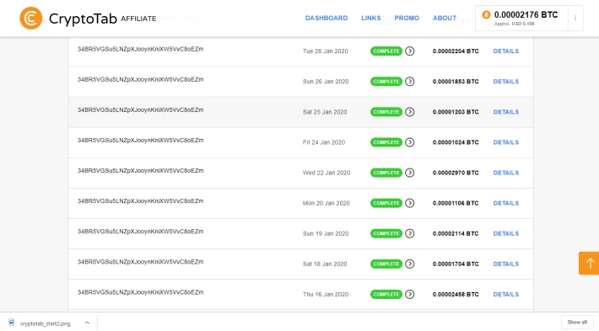Screen dimensions: 599x331
Task: Expand the cryptotab_start2.png download chevron
Action: pyautogui.click(x=87, y=323)
